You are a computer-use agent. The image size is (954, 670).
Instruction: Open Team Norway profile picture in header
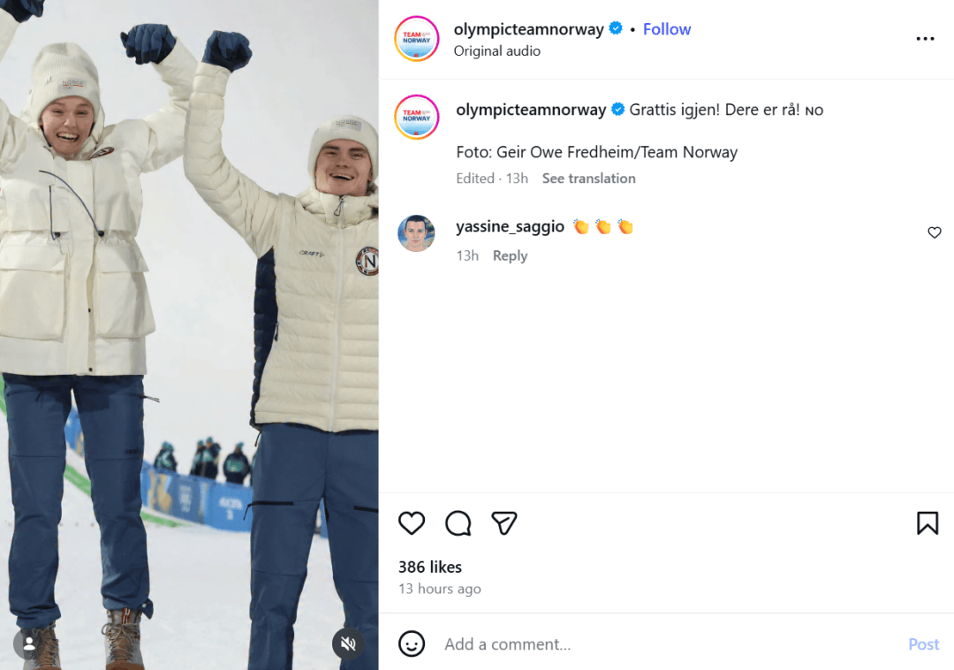click(417, 39)
